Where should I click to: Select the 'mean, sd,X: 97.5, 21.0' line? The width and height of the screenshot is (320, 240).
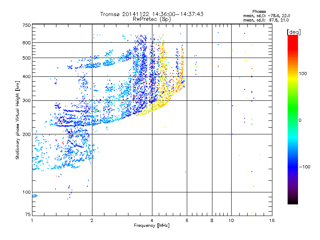(x=266, y=20)
